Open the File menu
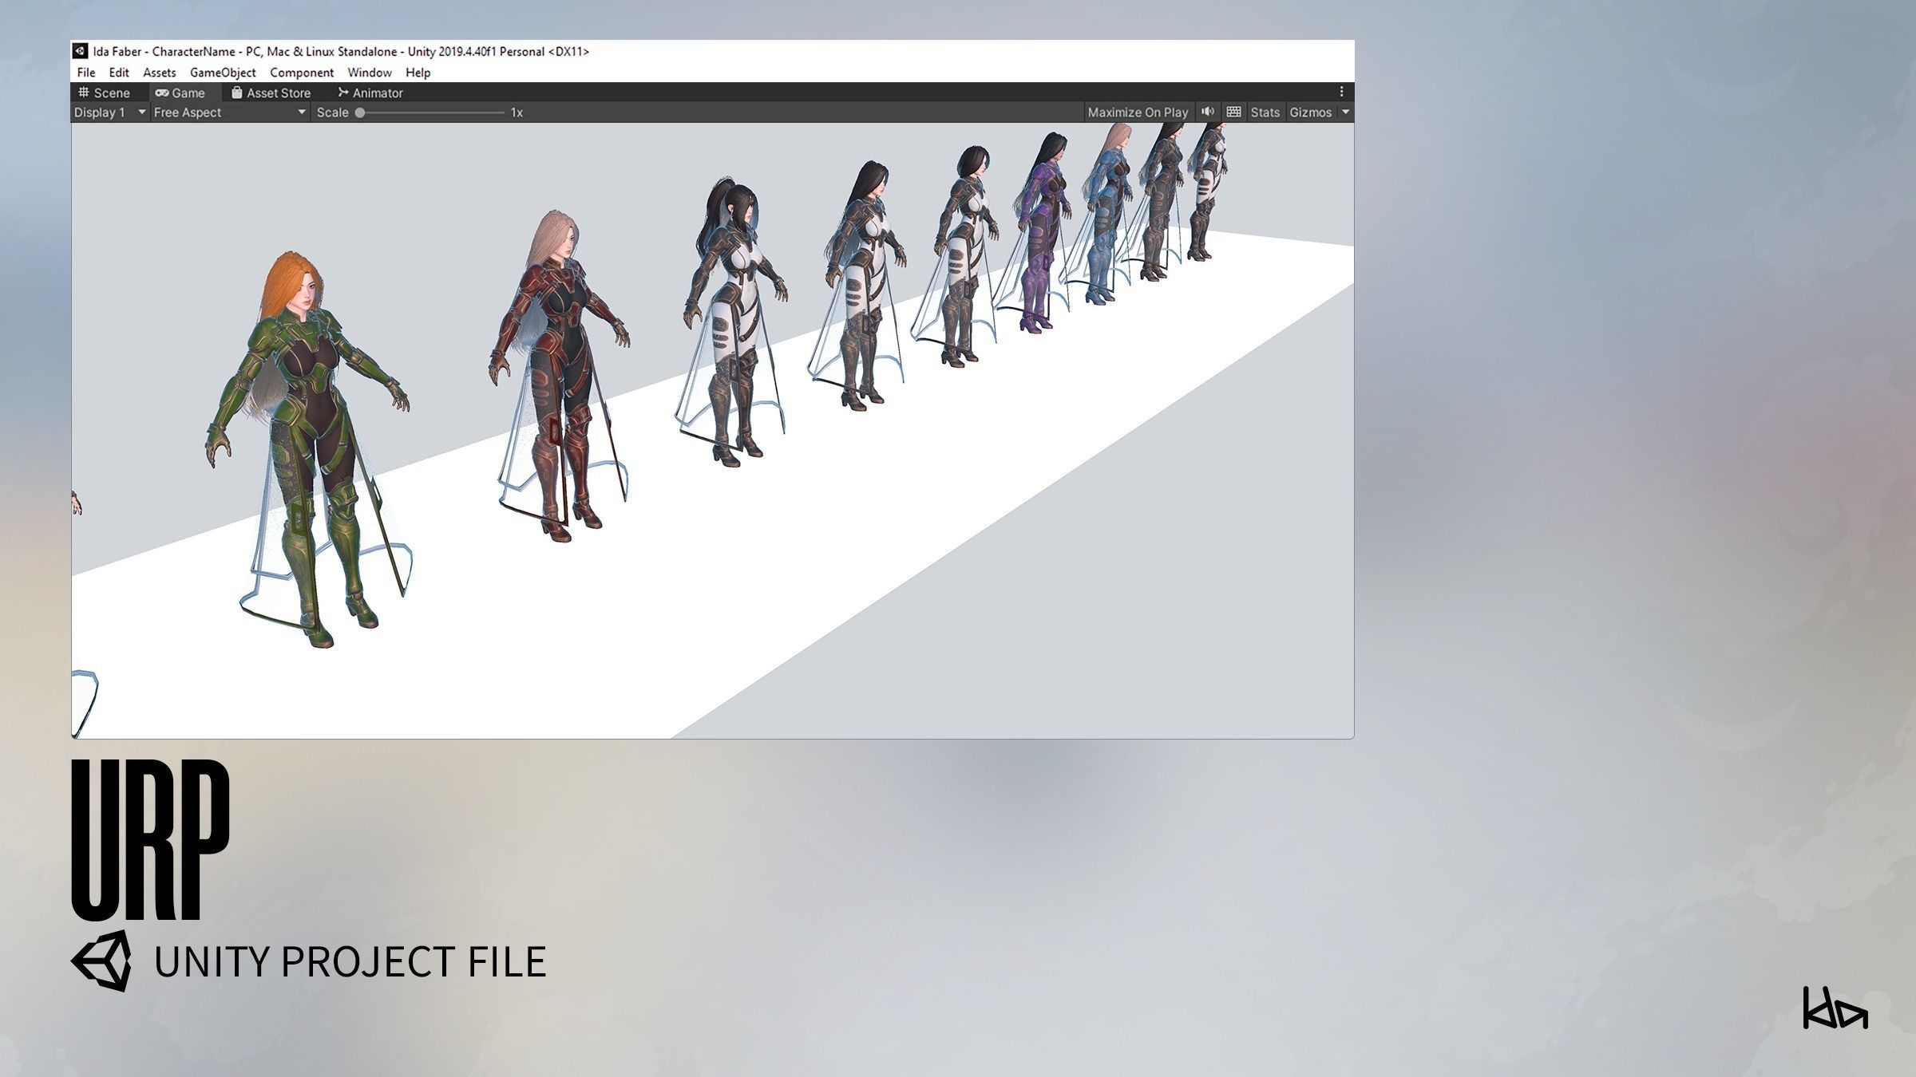Viewport: 1916px width, 1077px height. 86,73
